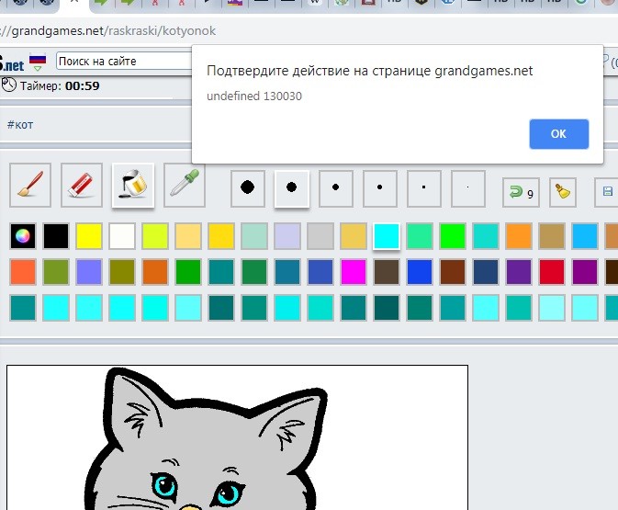Screen dimensions: 618x510
Task: Select the eraser tool
Action: 82,185
